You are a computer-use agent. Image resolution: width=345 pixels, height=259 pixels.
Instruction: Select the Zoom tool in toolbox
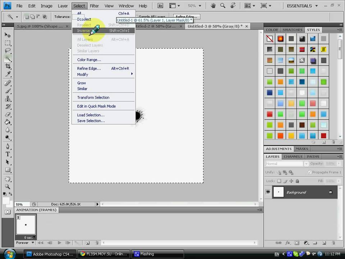[x=8, y=187]
